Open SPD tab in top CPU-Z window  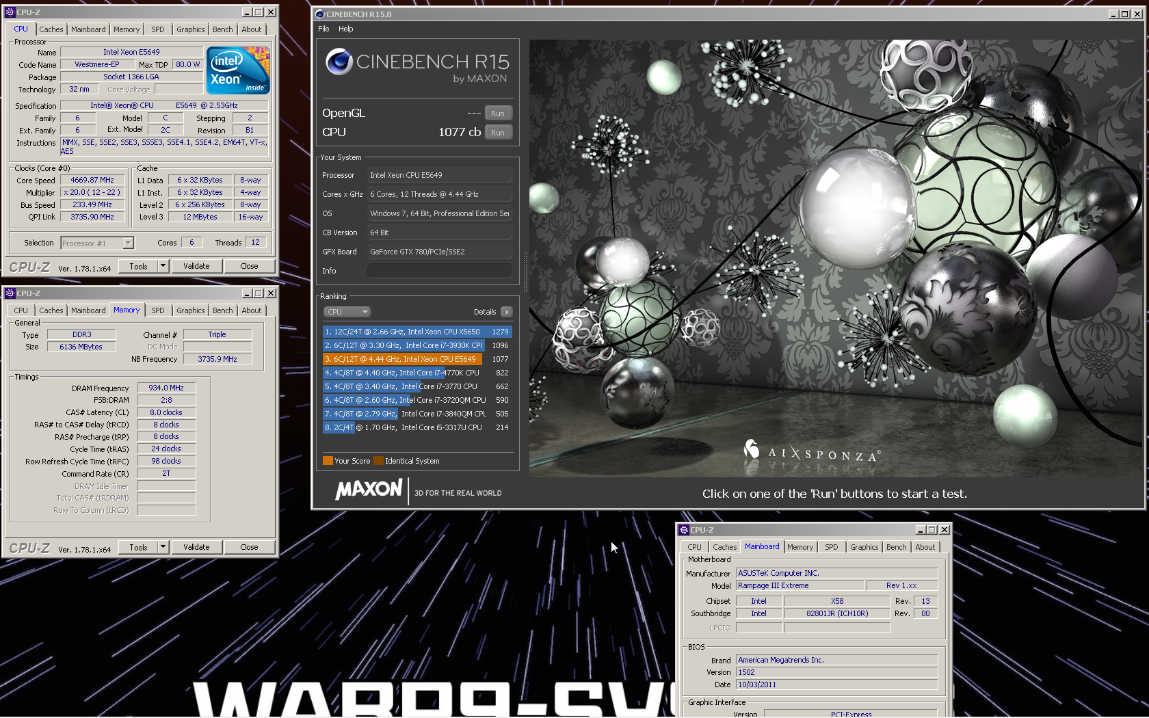[158, 29]
